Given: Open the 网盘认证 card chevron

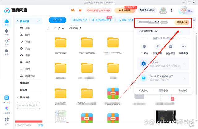Looking at the screenshot, I should coord(184,64).
